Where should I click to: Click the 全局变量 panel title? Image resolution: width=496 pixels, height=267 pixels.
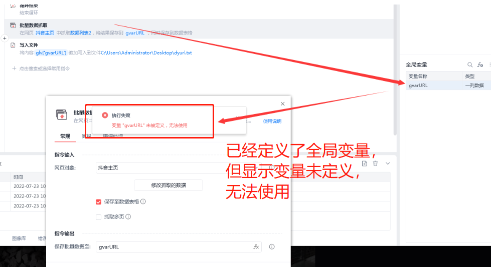tap(417, 64)
